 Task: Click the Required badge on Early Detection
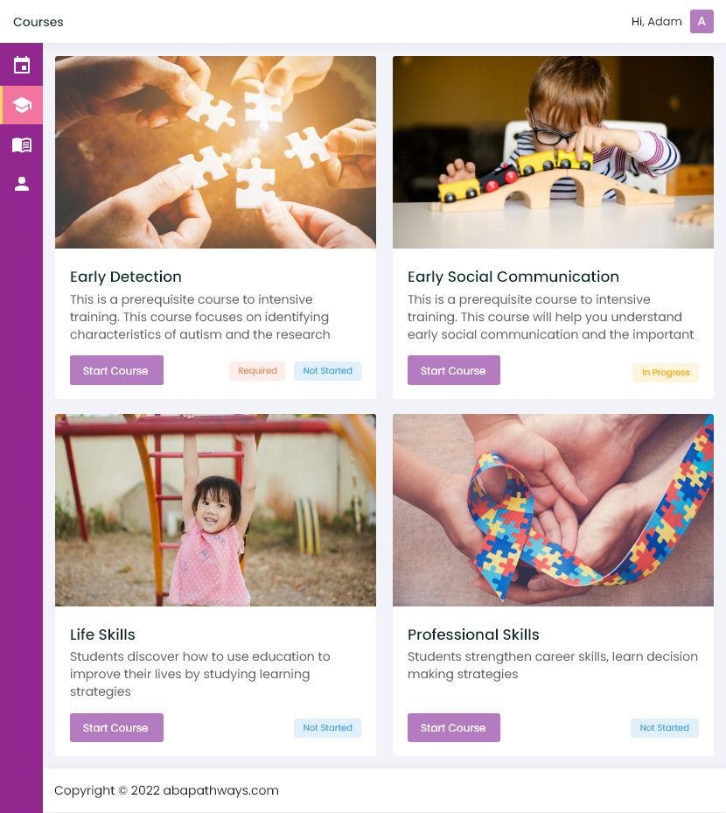point(257,371)
